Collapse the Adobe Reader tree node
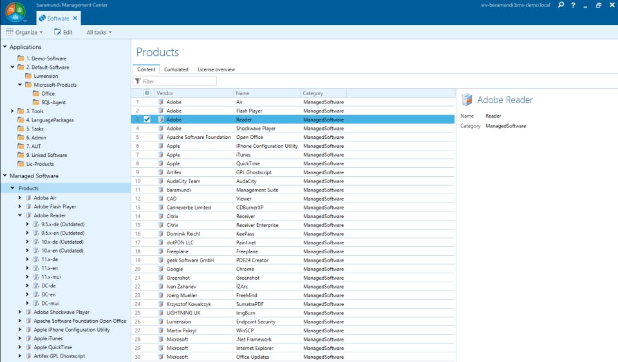 point(20,215)
